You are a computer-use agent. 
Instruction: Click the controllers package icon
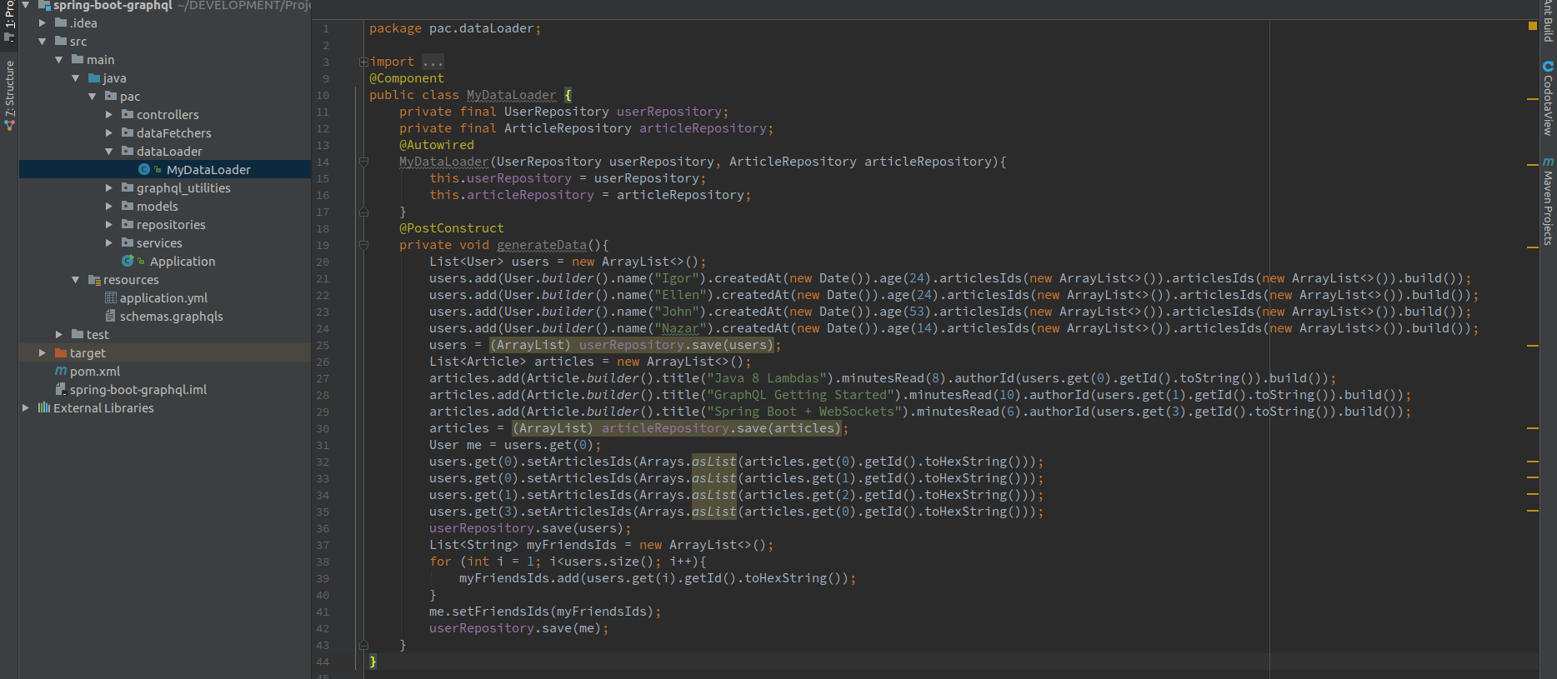[x=128, y=114]
